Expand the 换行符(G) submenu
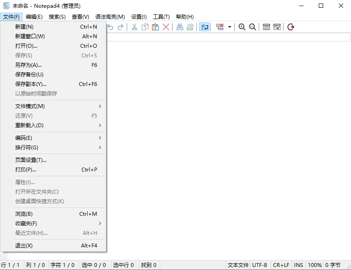This screenshot has width=351, height=270. pos(53,148)
